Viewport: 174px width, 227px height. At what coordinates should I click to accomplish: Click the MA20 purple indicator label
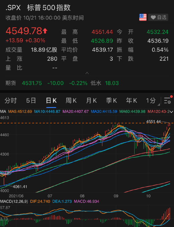(75, 111)
